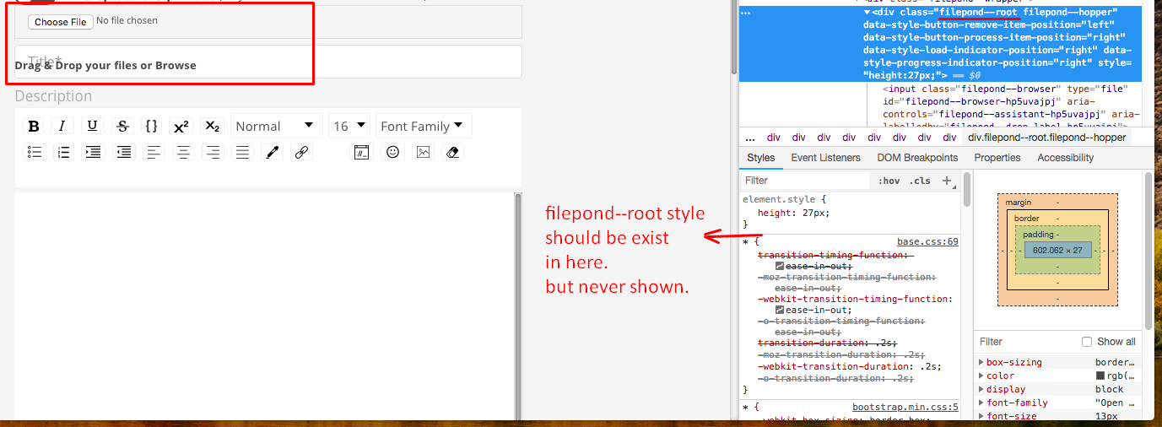This screenshot has width=1162, height=427.
Task: Click the Title input field
Action: pos(268,62)
